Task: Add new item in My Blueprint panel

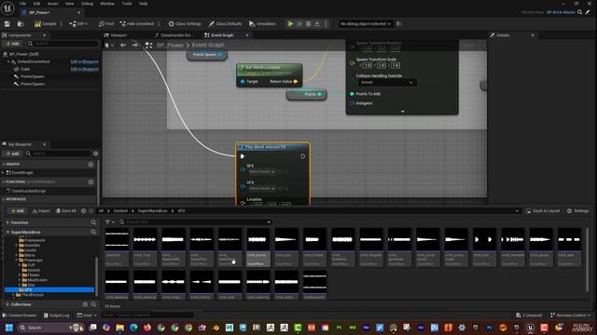Action: [x=12, y=154]
